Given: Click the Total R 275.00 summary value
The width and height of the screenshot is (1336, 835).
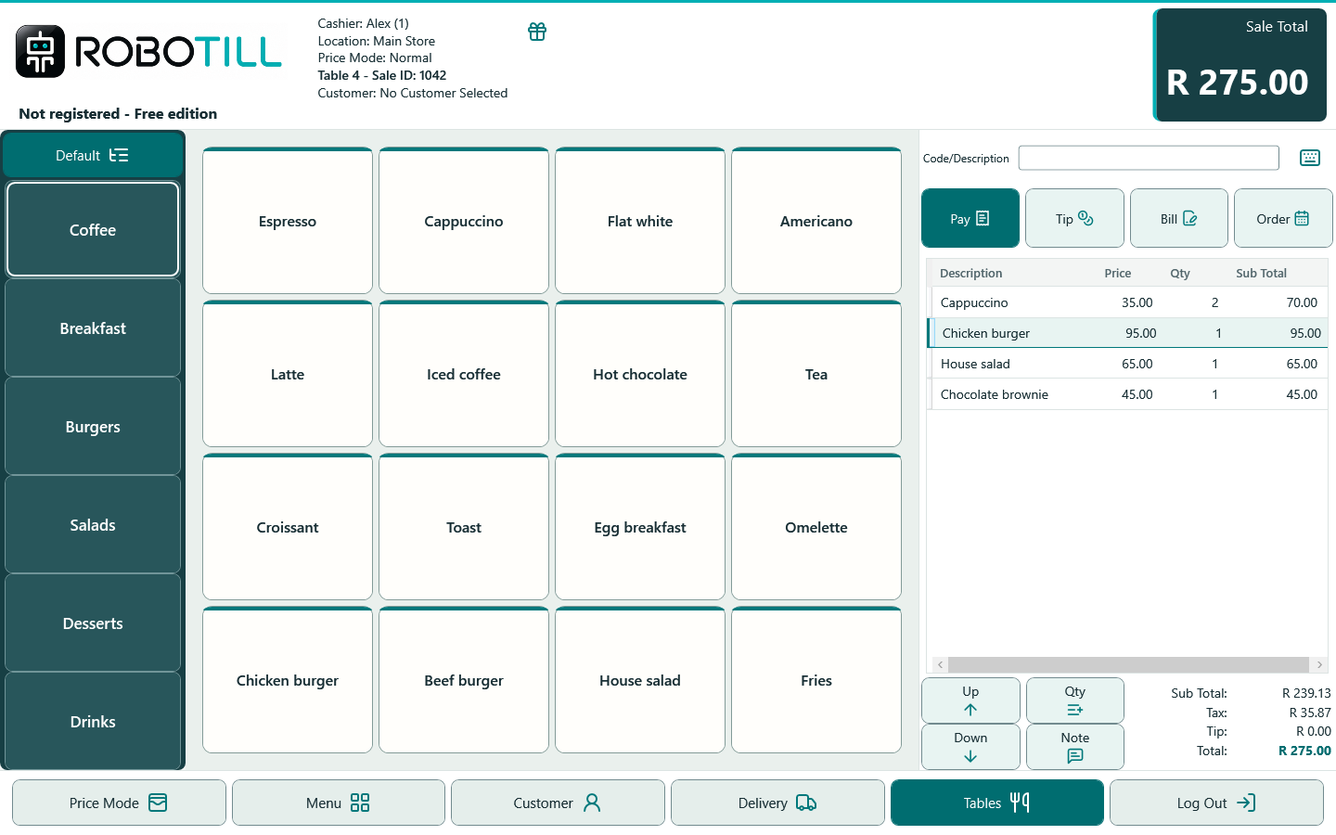Looking at the screenshot, I should pyautogui.click(x=1304, y=751).
